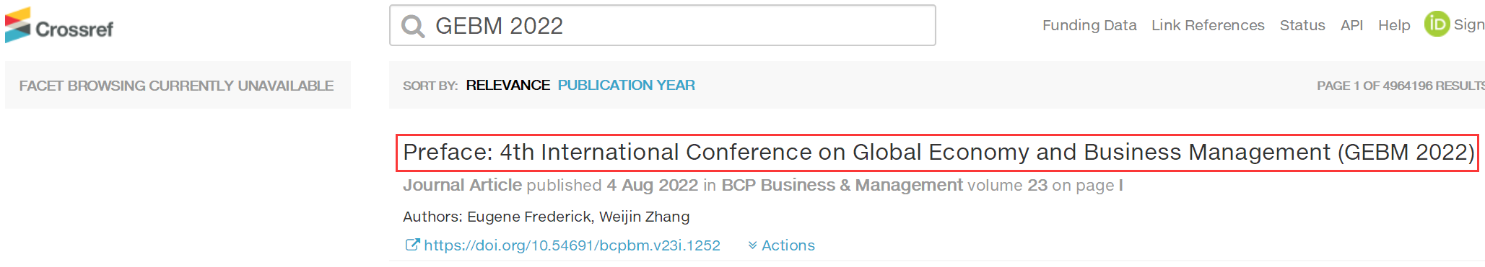1485x267 pixels.
Task: Open the Funding Data menu item
Action: [x=1089, y=25]
